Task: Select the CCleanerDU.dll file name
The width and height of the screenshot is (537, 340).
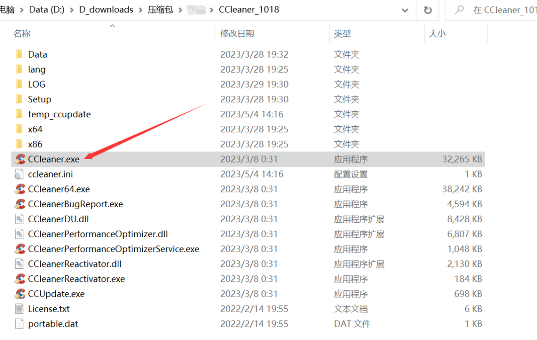Action: pyautogui.click(x=58, y=219)
